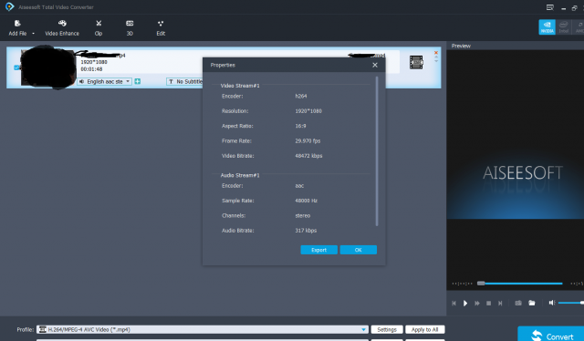The width and height of the screenshot is (584, 341).
Task: Take a snapshot with camera icon
Action: (518, 303)
